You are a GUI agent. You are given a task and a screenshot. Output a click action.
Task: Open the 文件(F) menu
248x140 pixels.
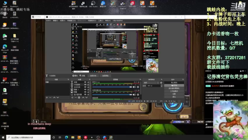click(x=48, y=21)
